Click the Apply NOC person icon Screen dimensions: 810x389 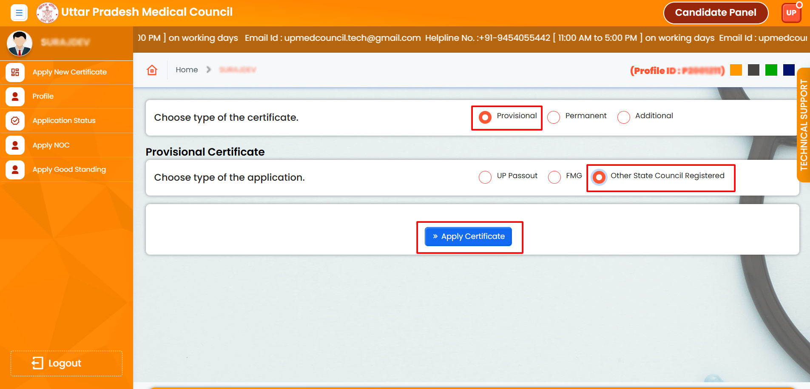point(15,145)
